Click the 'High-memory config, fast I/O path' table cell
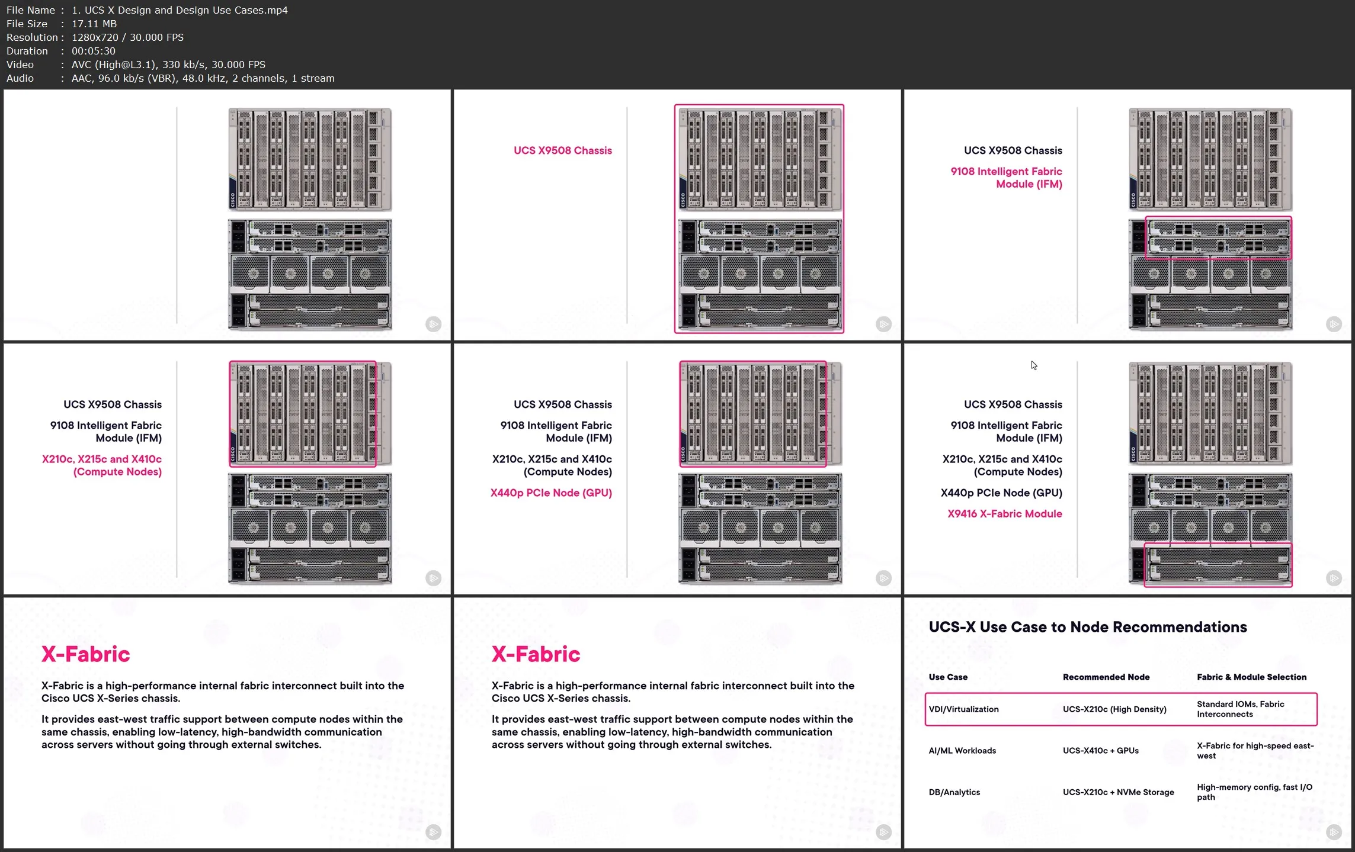The height and width of the screenshot is (852, 1355). coord(1254,792)
